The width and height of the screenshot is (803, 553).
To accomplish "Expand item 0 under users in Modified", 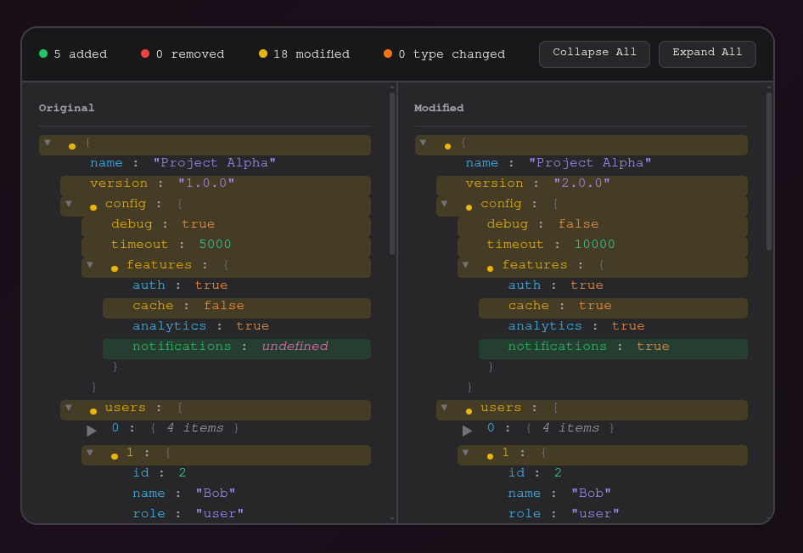I will 467,430.
